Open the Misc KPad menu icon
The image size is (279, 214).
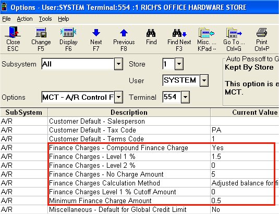click(207, 33)
